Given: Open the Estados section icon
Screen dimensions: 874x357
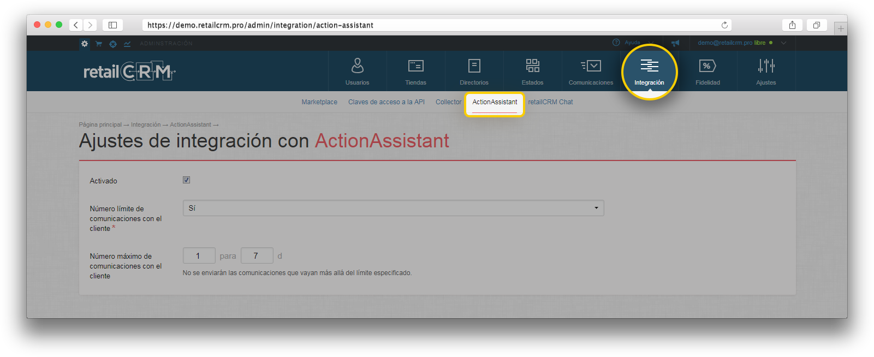Looking at the screenshot, I should click(x=533, y=66).
